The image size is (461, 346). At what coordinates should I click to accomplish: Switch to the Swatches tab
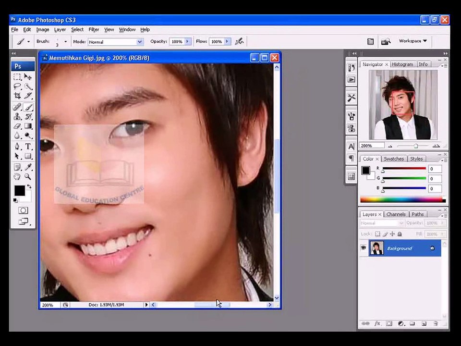click(x=394, y=159)
